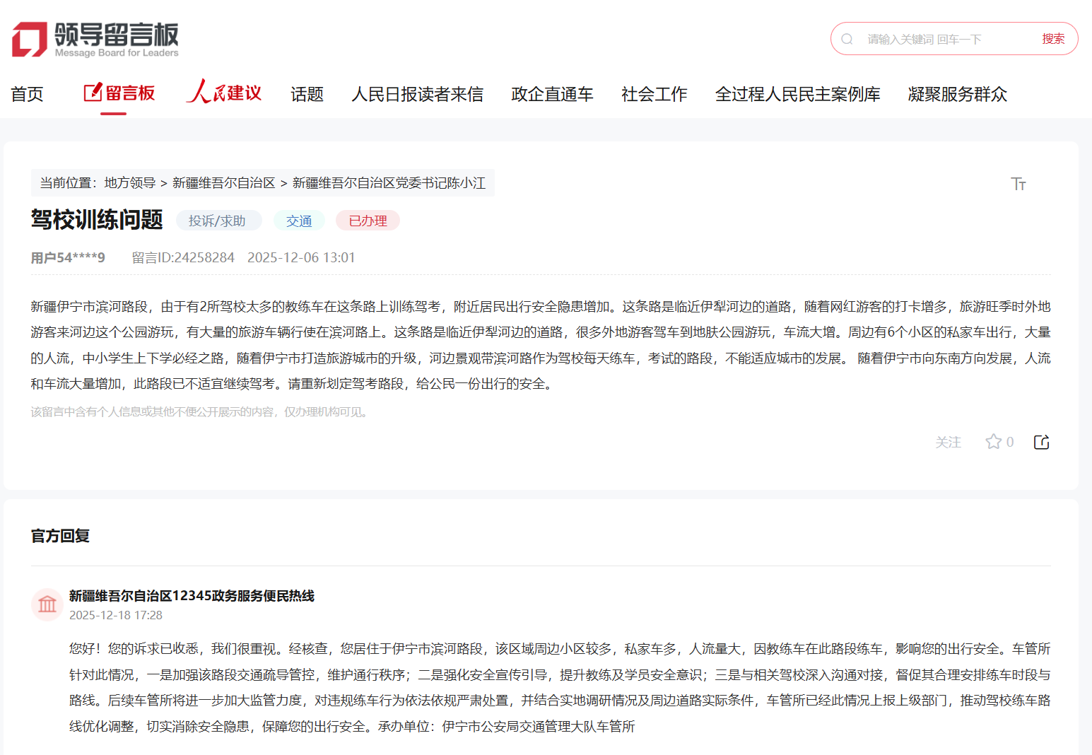The image size is (1092, 755).
Task: Toggle 关注 to follow this message
Action: (948, 442)
